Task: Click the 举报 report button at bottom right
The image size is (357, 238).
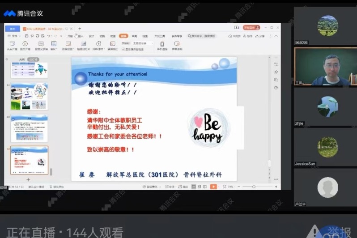Action: click(339, 232)
